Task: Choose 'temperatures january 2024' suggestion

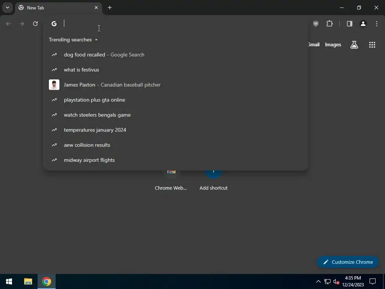Action: point(176,130)
